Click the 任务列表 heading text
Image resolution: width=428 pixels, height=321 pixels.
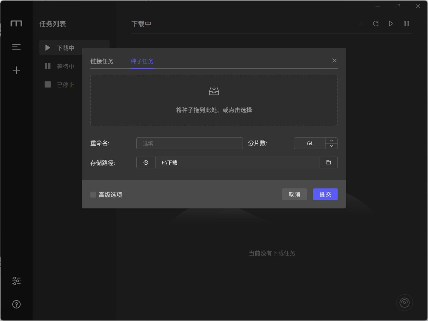click(x=53, y=24)
